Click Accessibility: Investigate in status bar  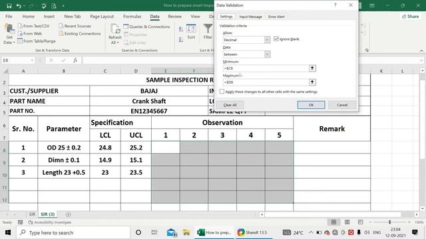coord(50,222)
